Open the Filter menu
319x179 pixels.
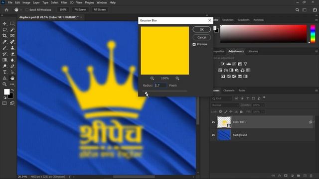click(x=64, y=2)
